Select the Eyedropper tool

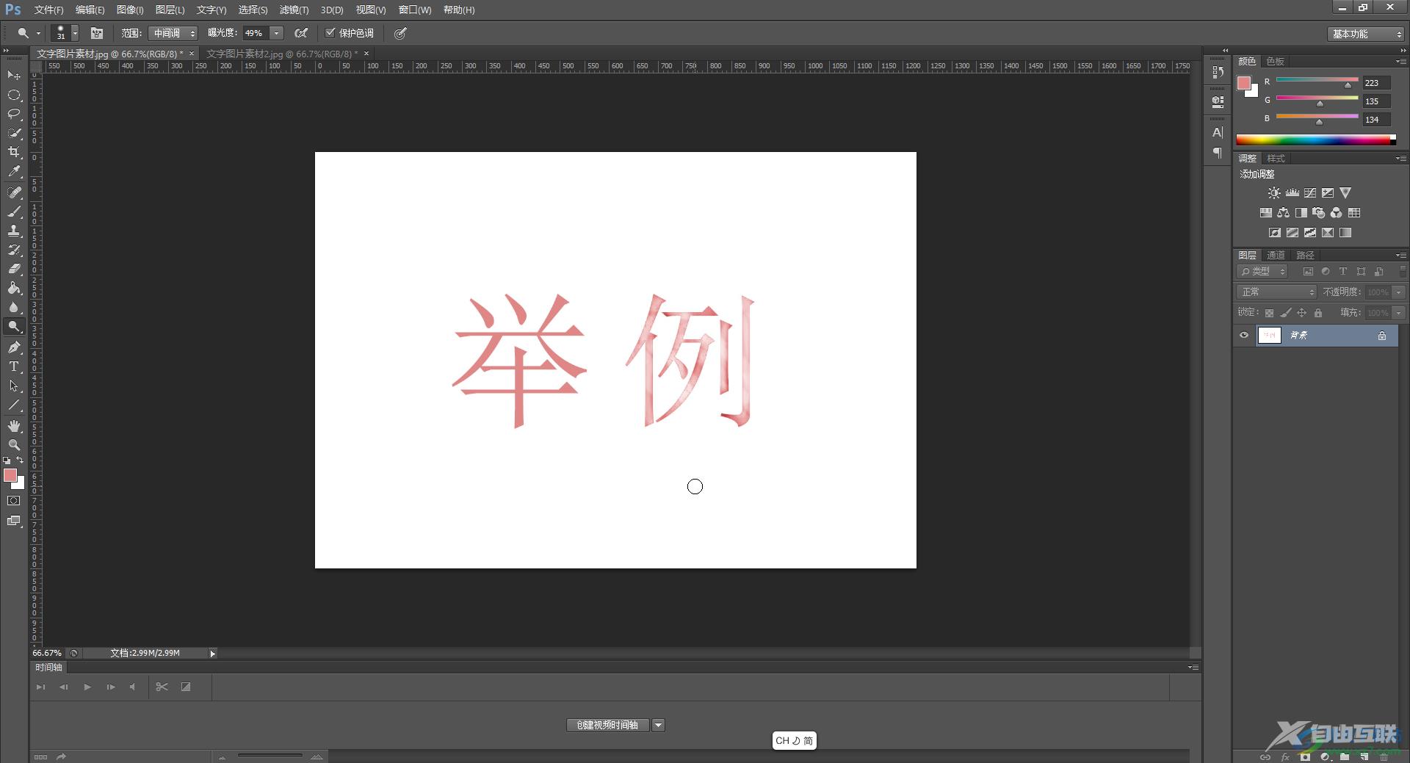pyautogui.click(x=14, y=172)
